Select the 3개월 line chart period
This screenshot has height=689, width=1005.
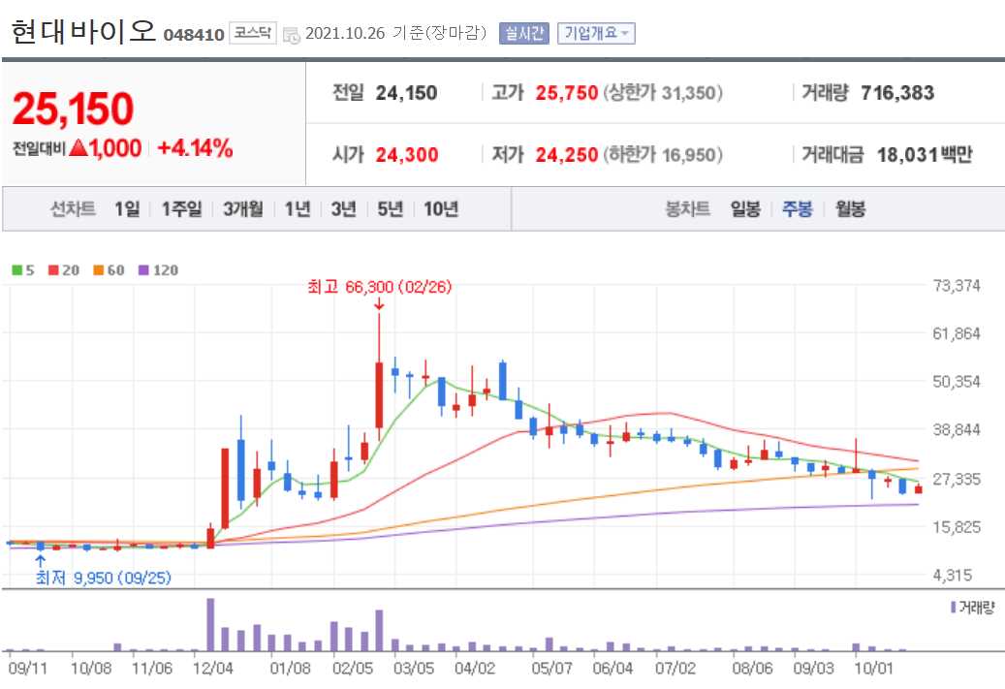[243, 209]
